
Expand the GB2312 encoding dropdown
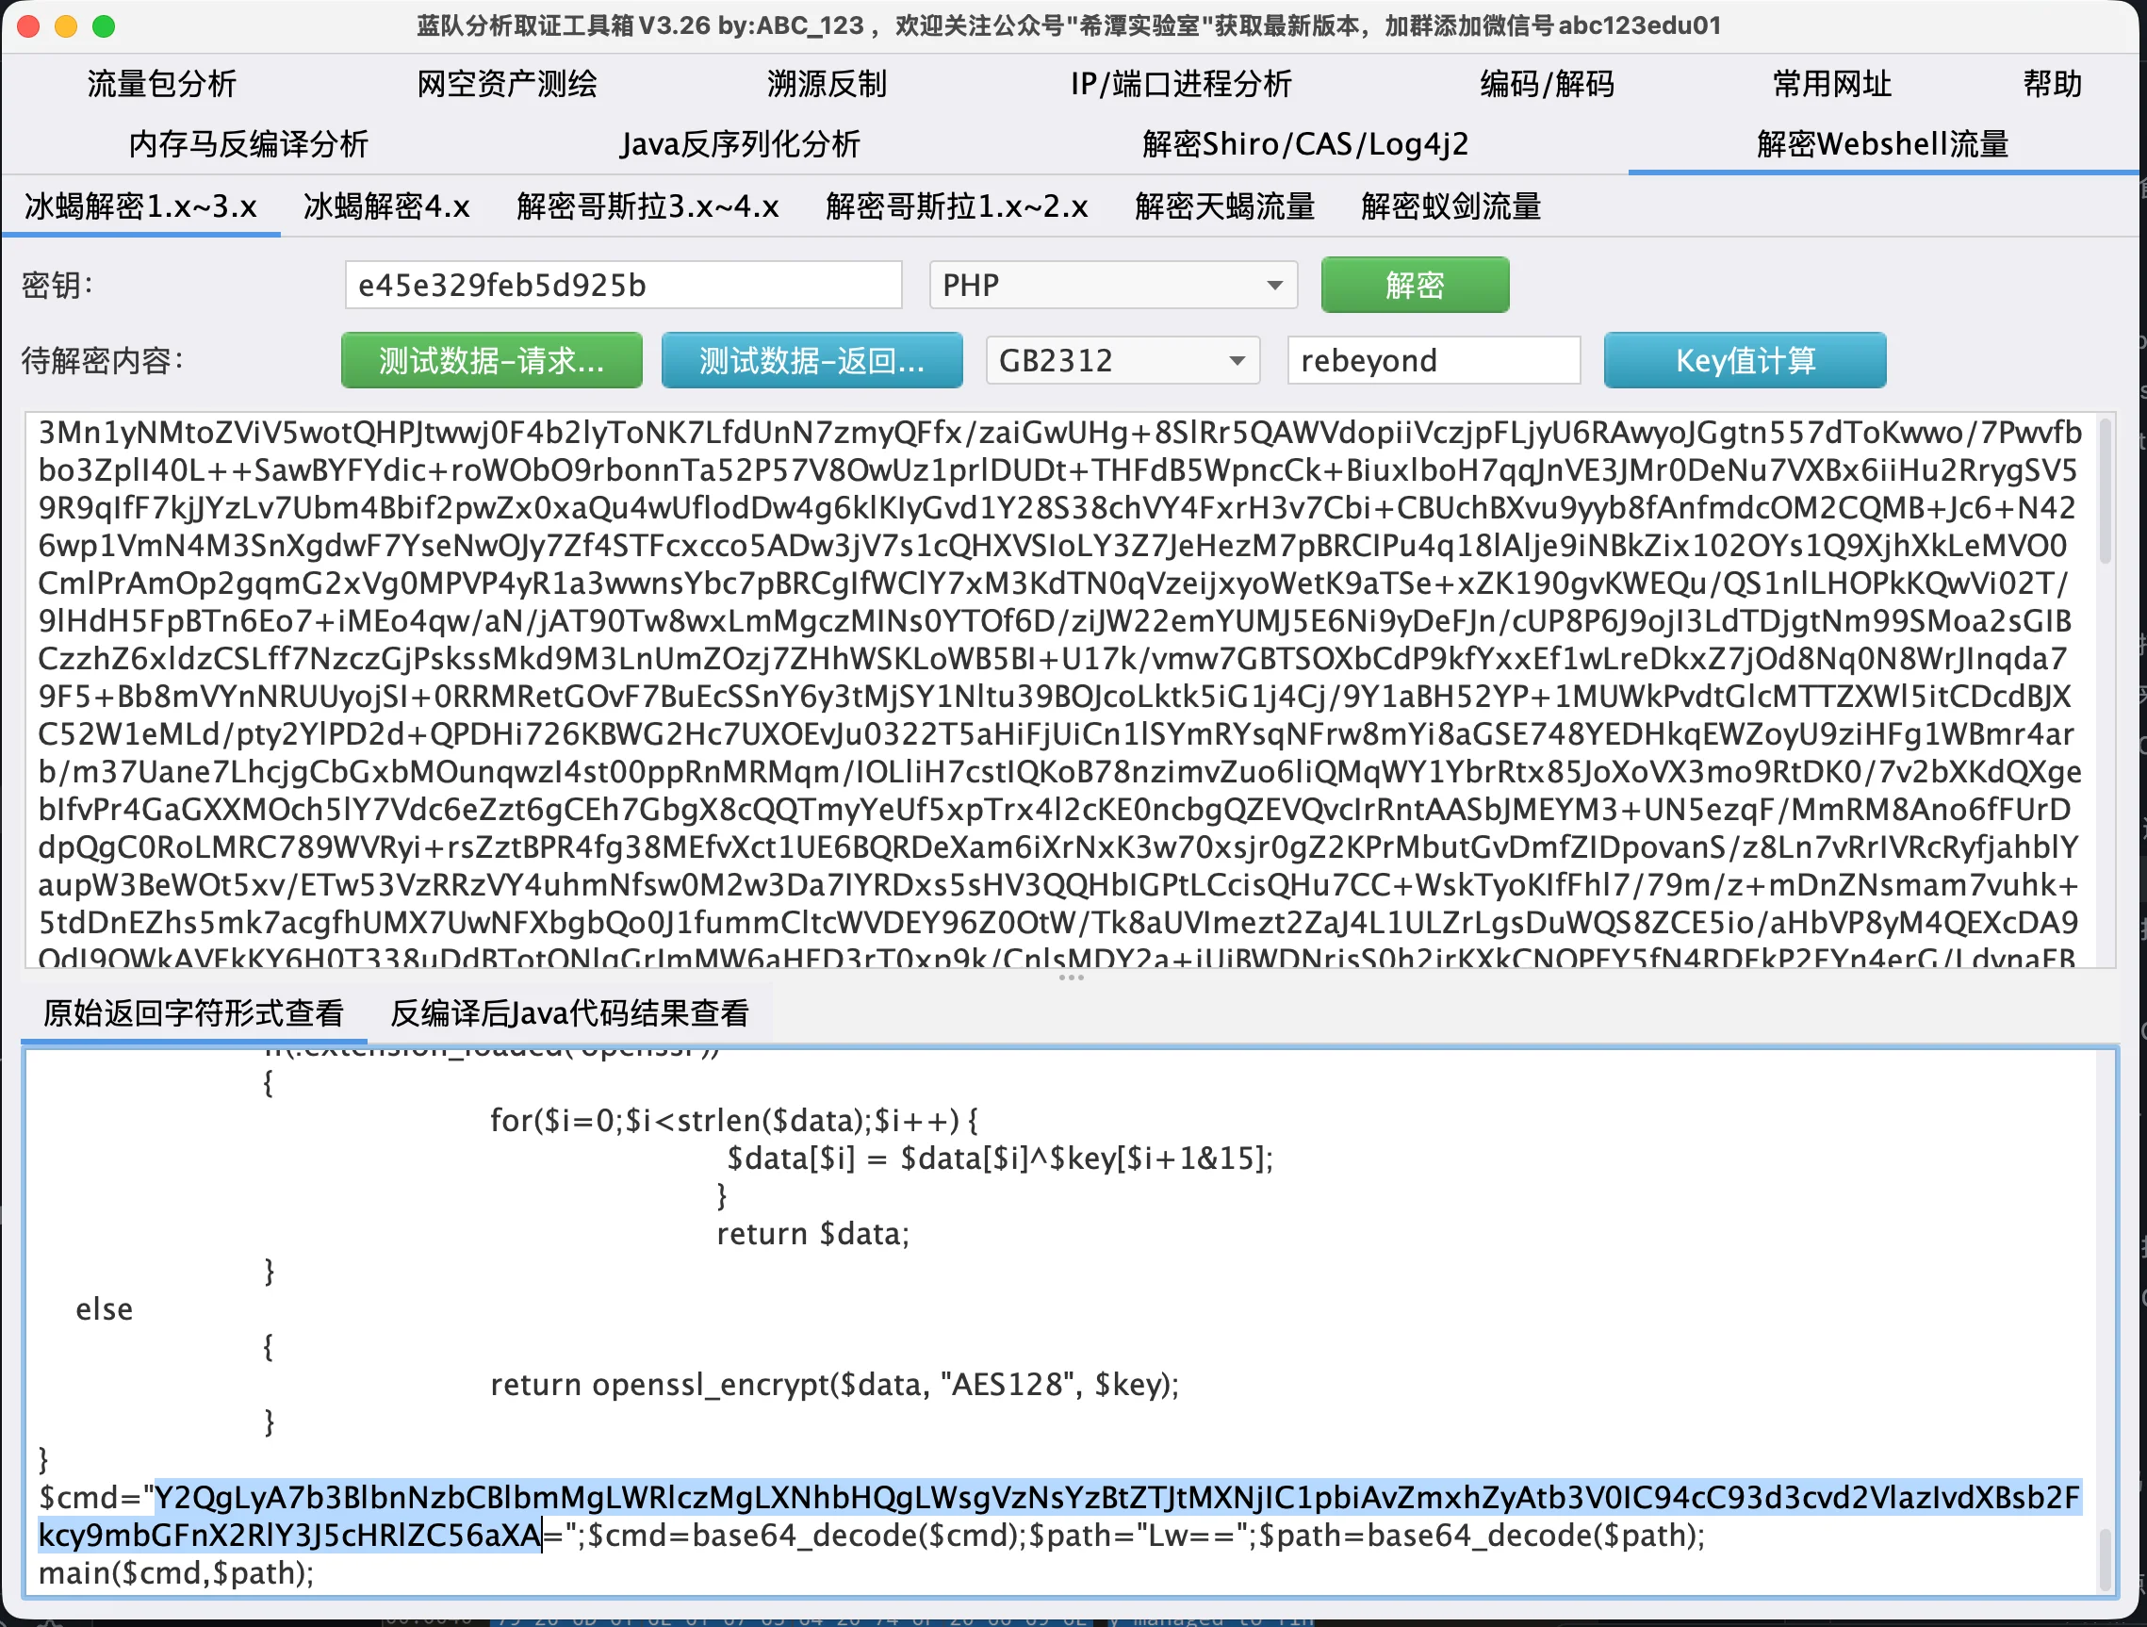pos(1122,361)
